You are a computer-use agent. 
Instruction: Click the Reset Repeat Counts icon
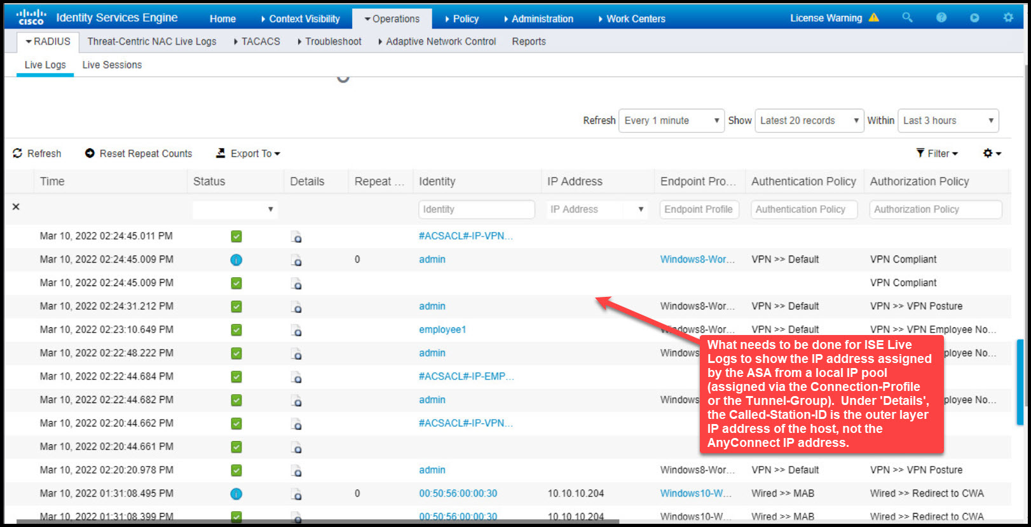tap(90, 153)
